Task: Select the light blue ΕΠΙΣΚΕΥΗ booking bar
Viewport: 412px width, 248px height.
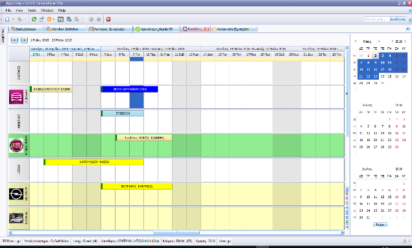Action: coord(123,113)
